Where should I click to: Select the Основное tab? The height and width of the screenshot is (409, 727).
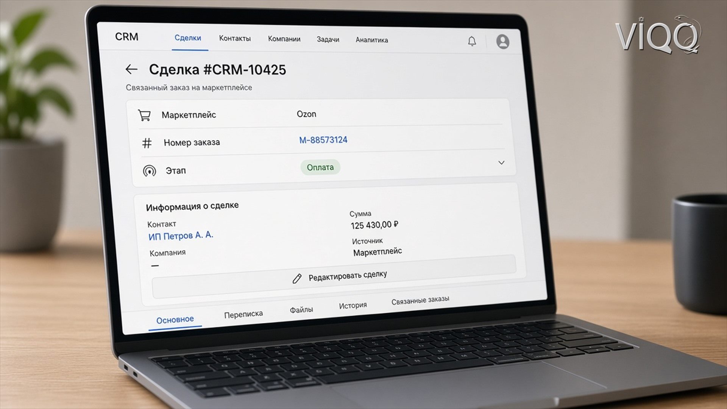tap(175, 320)
